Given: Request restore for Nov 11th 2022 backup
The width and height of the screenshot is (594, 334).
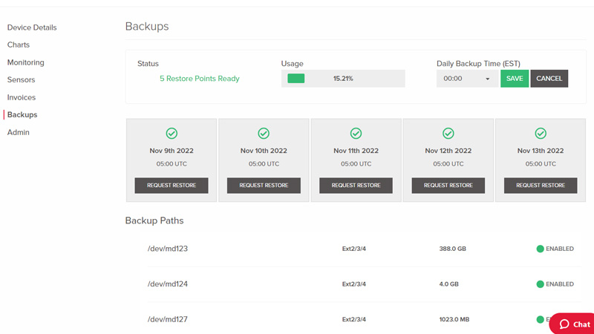Looking at the screenshot, I should click(x=356, y=186).
